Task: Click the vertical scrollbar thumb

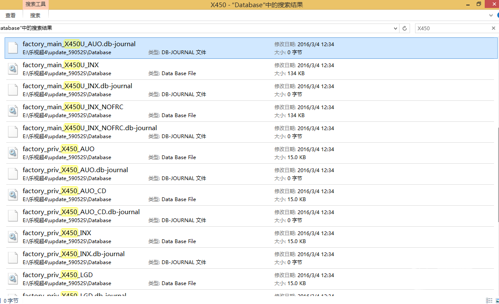Action: click(x=498, y=174)
